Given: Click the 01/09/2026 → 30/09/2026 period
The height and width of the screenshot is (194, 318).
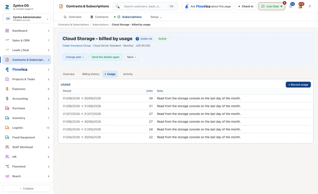Looking at the screenshot, I should [82, 98].
